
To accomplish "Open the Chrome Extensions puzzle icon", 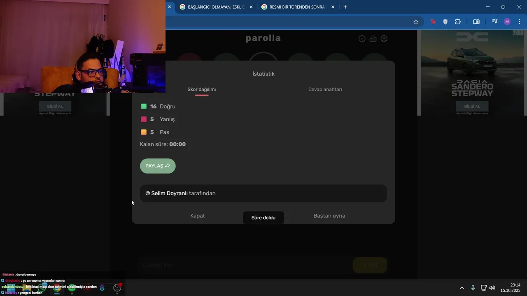I will 458,22.
